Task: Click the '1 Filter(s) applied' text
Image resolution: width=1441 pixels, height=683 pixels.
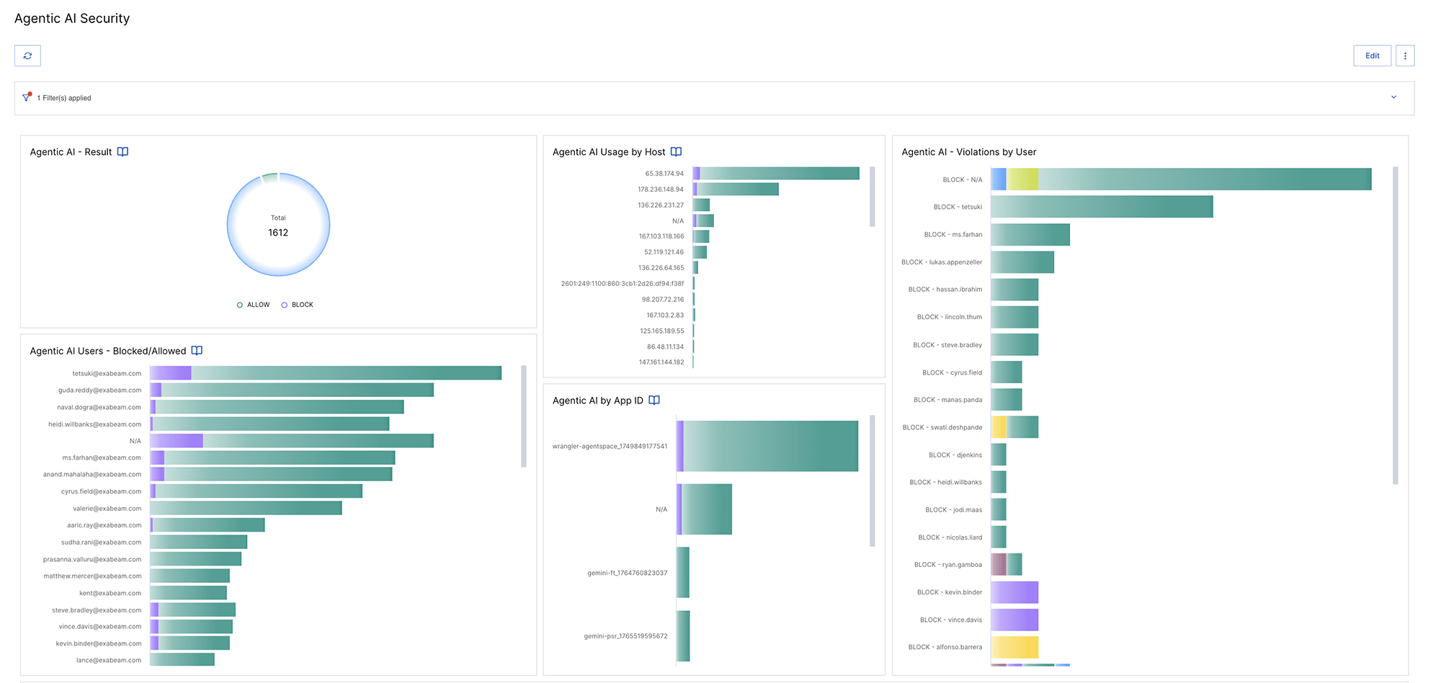Action: point(64,98)
